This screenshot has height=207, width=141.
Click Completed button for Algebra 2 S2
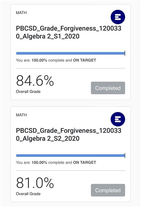[x=108, y=190]
